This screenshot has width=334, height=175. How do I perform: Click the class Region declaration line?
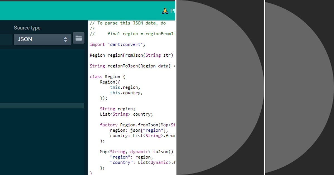pyautogui.click(x=107, y=77)
